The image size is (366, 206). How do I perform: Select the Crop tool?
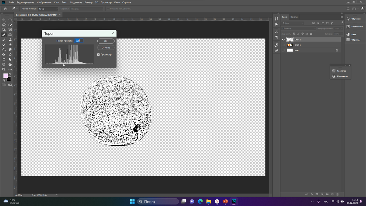point(4,30)
